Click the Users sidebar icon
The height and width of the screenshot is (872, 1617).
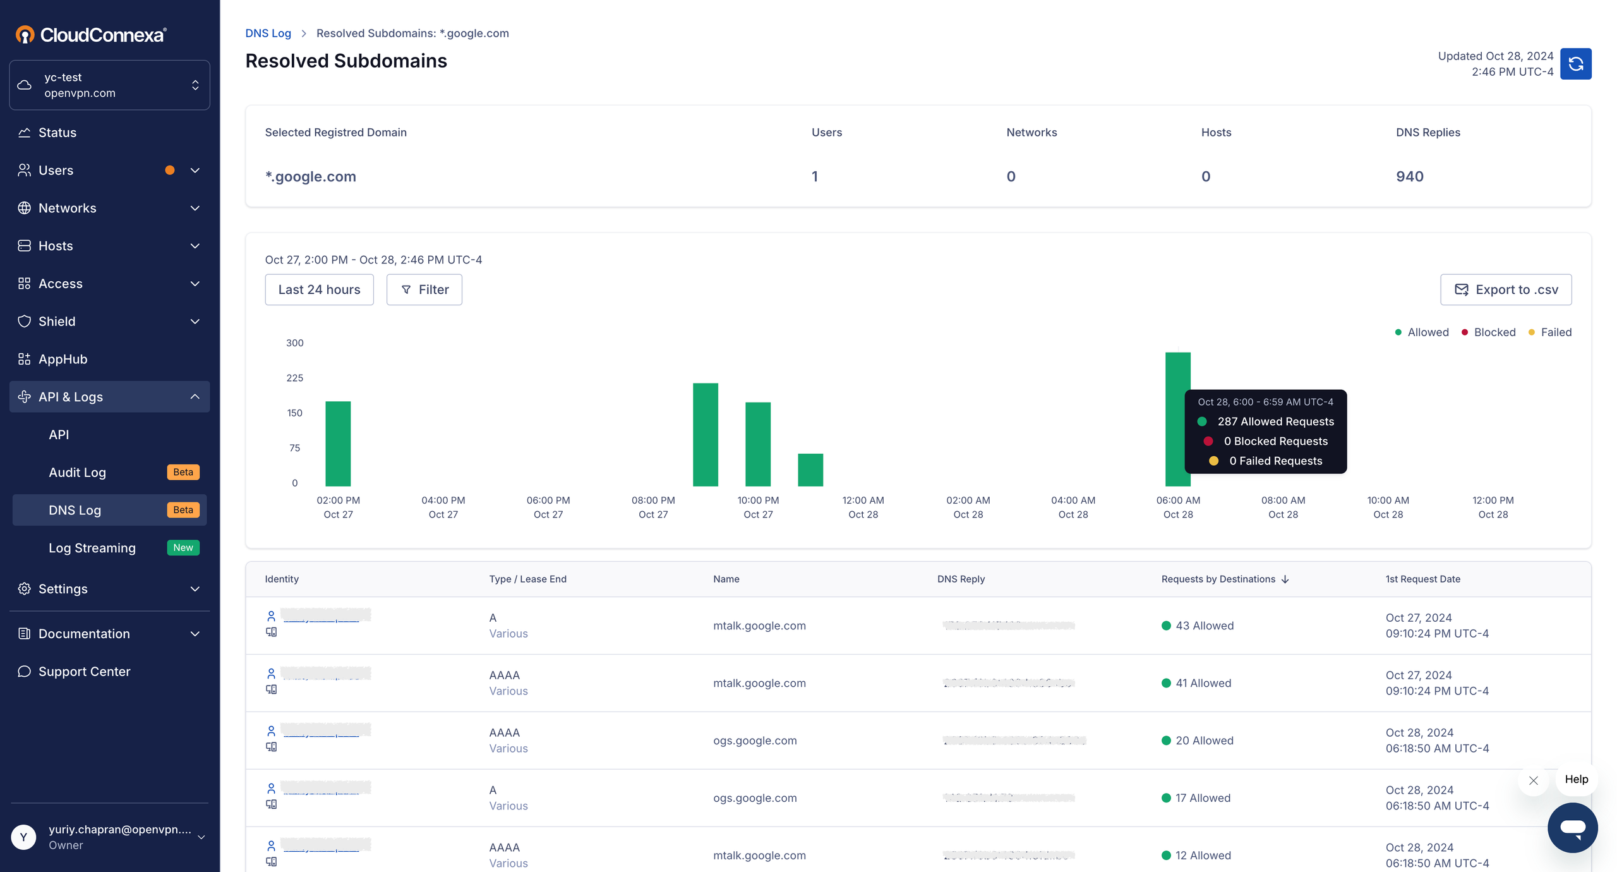coord(24,170)
